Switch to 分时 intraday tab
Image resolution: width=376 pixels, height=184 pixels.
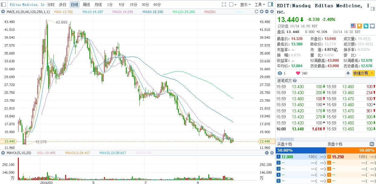pyautogui.click(x=51, y=5)
